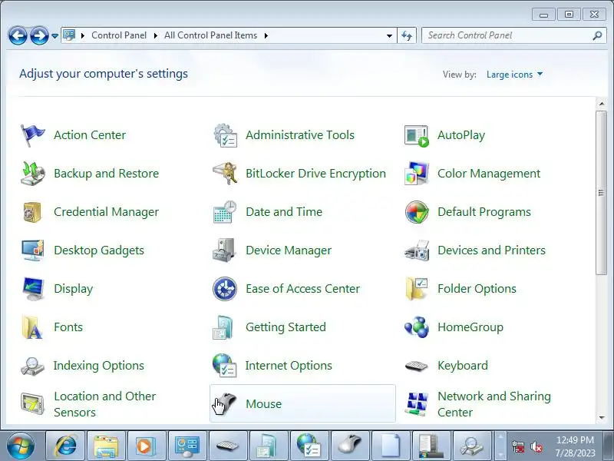Image resolution: width=614 pixels, height=461 pixels.
Task: Open the Folder Options icon
Action: coord(417,289)
